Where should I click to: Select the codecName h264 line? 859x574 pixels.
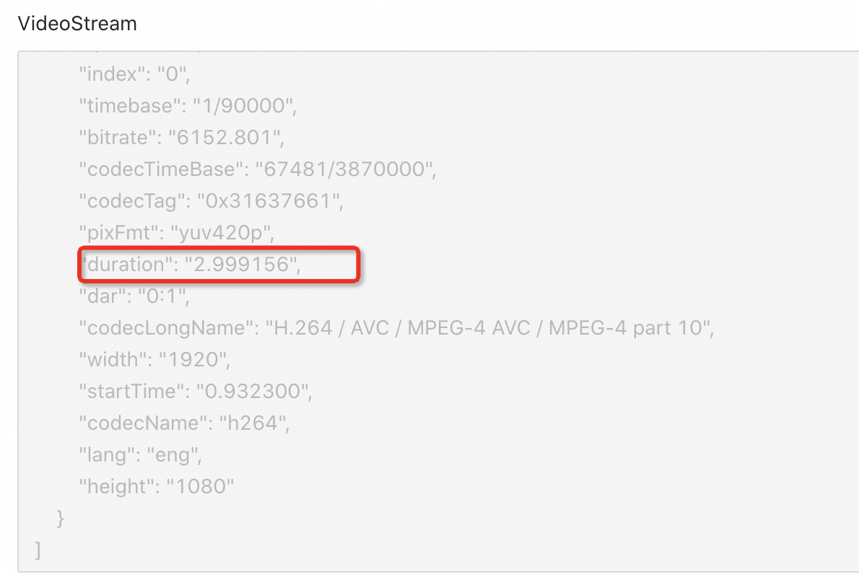click(184, 423)
